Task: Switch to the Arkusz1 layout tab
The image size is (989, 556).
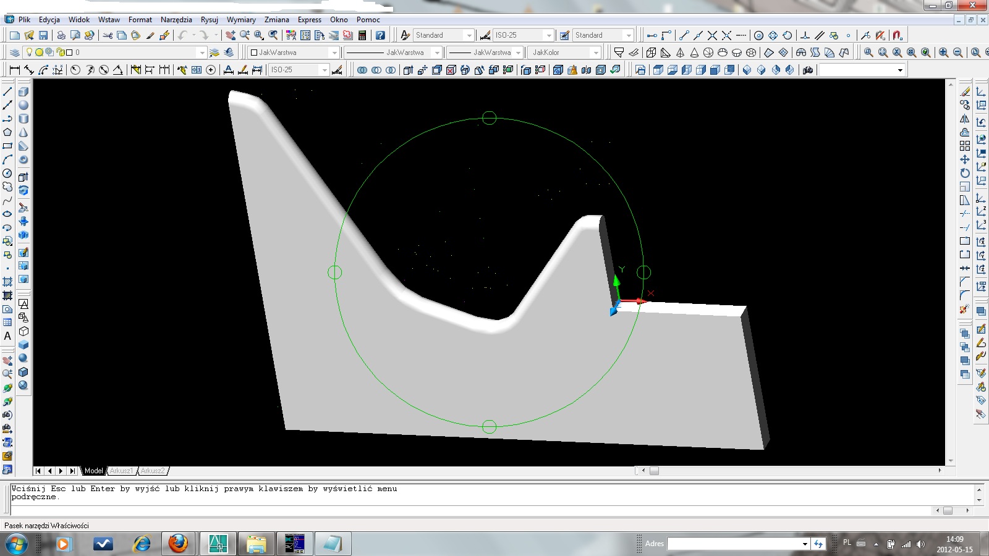Action: click(x=121, y=471)
